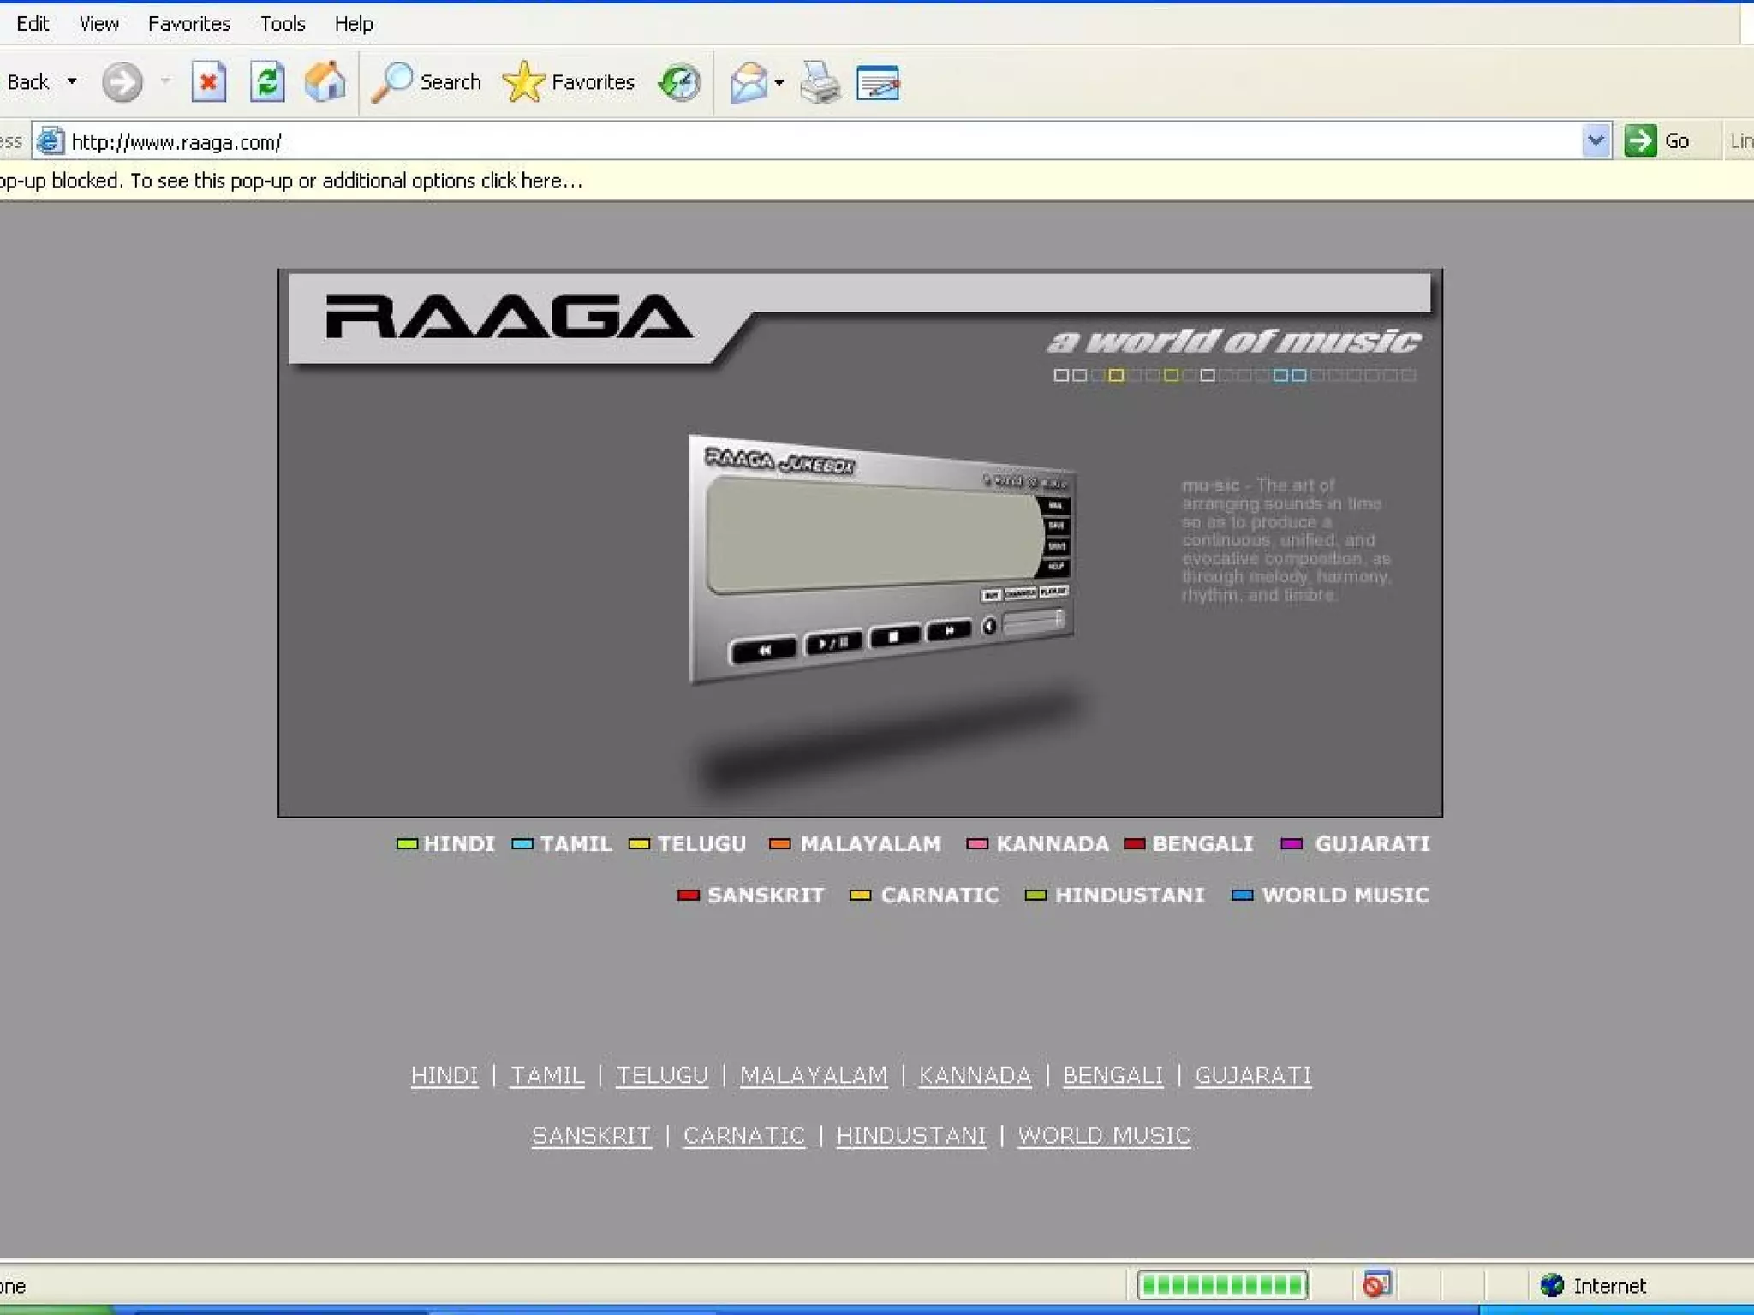Click the Edit page toolbar icon
1754x1315 pixels.
point(878,83)
